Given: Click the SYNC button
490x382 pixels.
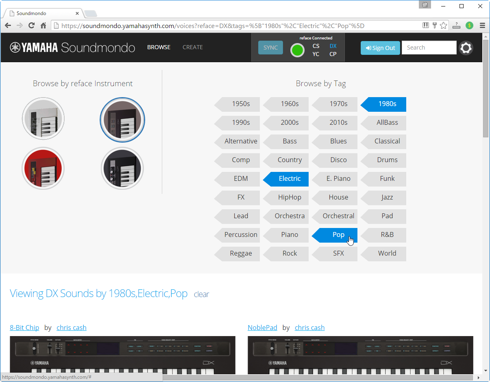Looking at the screenshot, I should (270, 48).
